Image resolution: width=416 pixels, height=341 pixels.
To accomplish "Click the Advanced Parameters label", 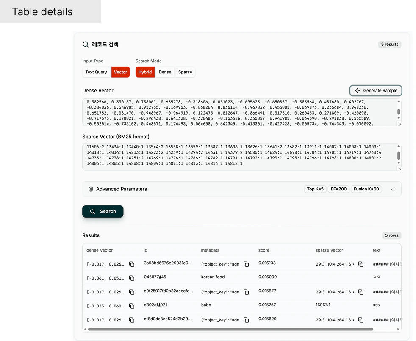I will pyautogui.click(x=122, y=189).
